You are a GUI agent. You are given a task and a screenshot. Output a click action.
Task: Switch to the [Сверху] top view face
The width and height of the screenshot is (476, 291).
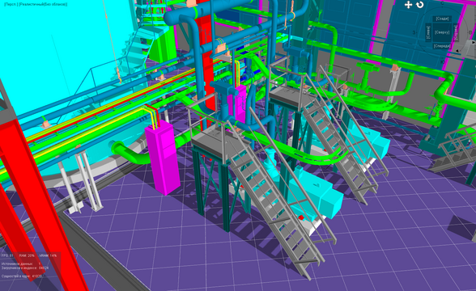pyautogui.click(x=442, y=32)
